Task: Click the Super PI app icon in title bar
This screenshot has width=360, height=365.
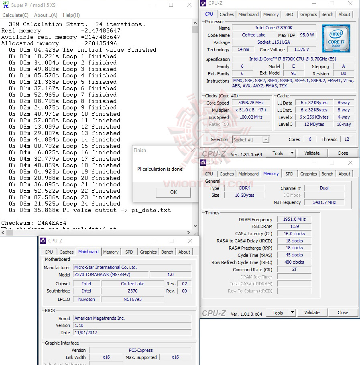Action: click(x=6, y=5)
